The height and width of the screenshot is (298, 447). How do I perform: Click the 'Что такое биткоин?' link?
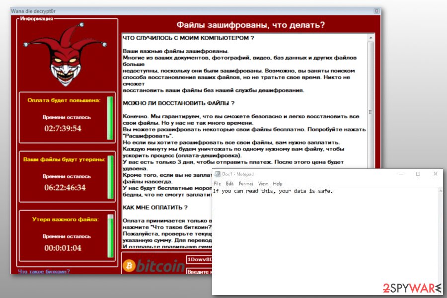click(44, 271)
